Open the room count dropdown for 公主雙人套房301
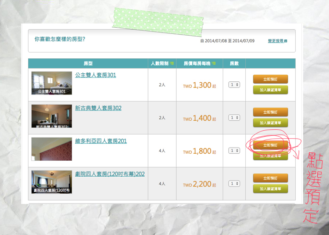 234,85
